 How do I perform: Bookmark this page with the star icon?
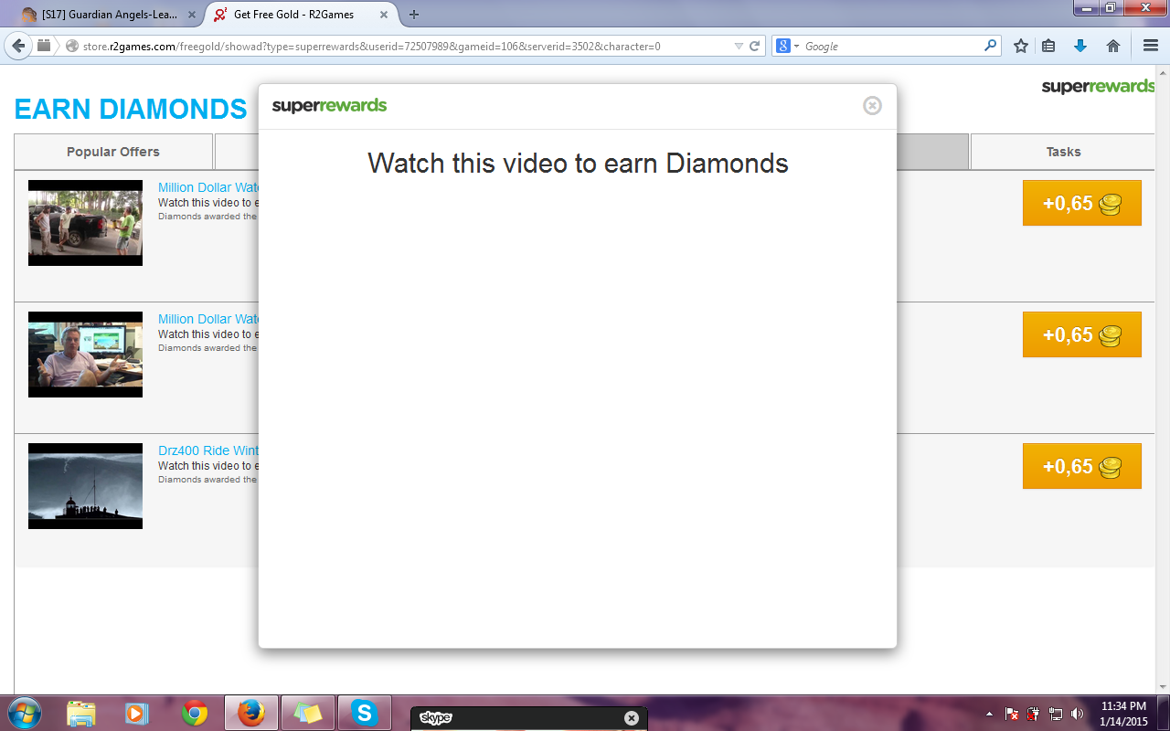coord(1021,47)
